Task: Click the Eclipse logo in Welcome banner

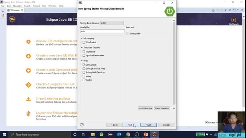Action: pyautogui.click(x=12, y=19)
